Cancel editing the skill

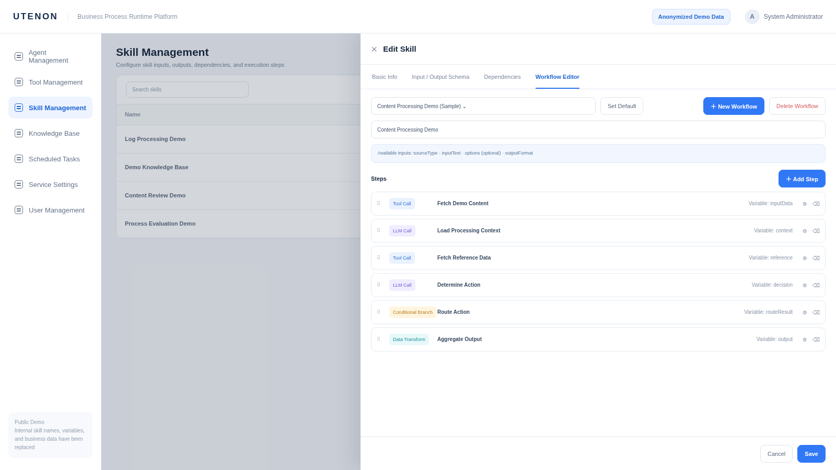click(x=776, y=454)
